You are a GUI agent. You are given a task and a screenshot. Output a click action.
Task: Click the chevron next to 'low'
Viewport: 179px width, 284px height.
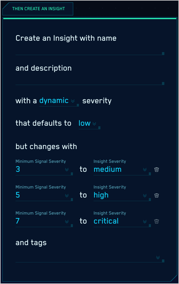(95, 124)
